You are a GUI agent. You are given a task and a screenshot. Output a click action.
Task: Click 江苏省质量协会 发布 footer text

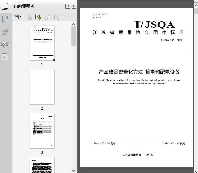tap(138, 155)
